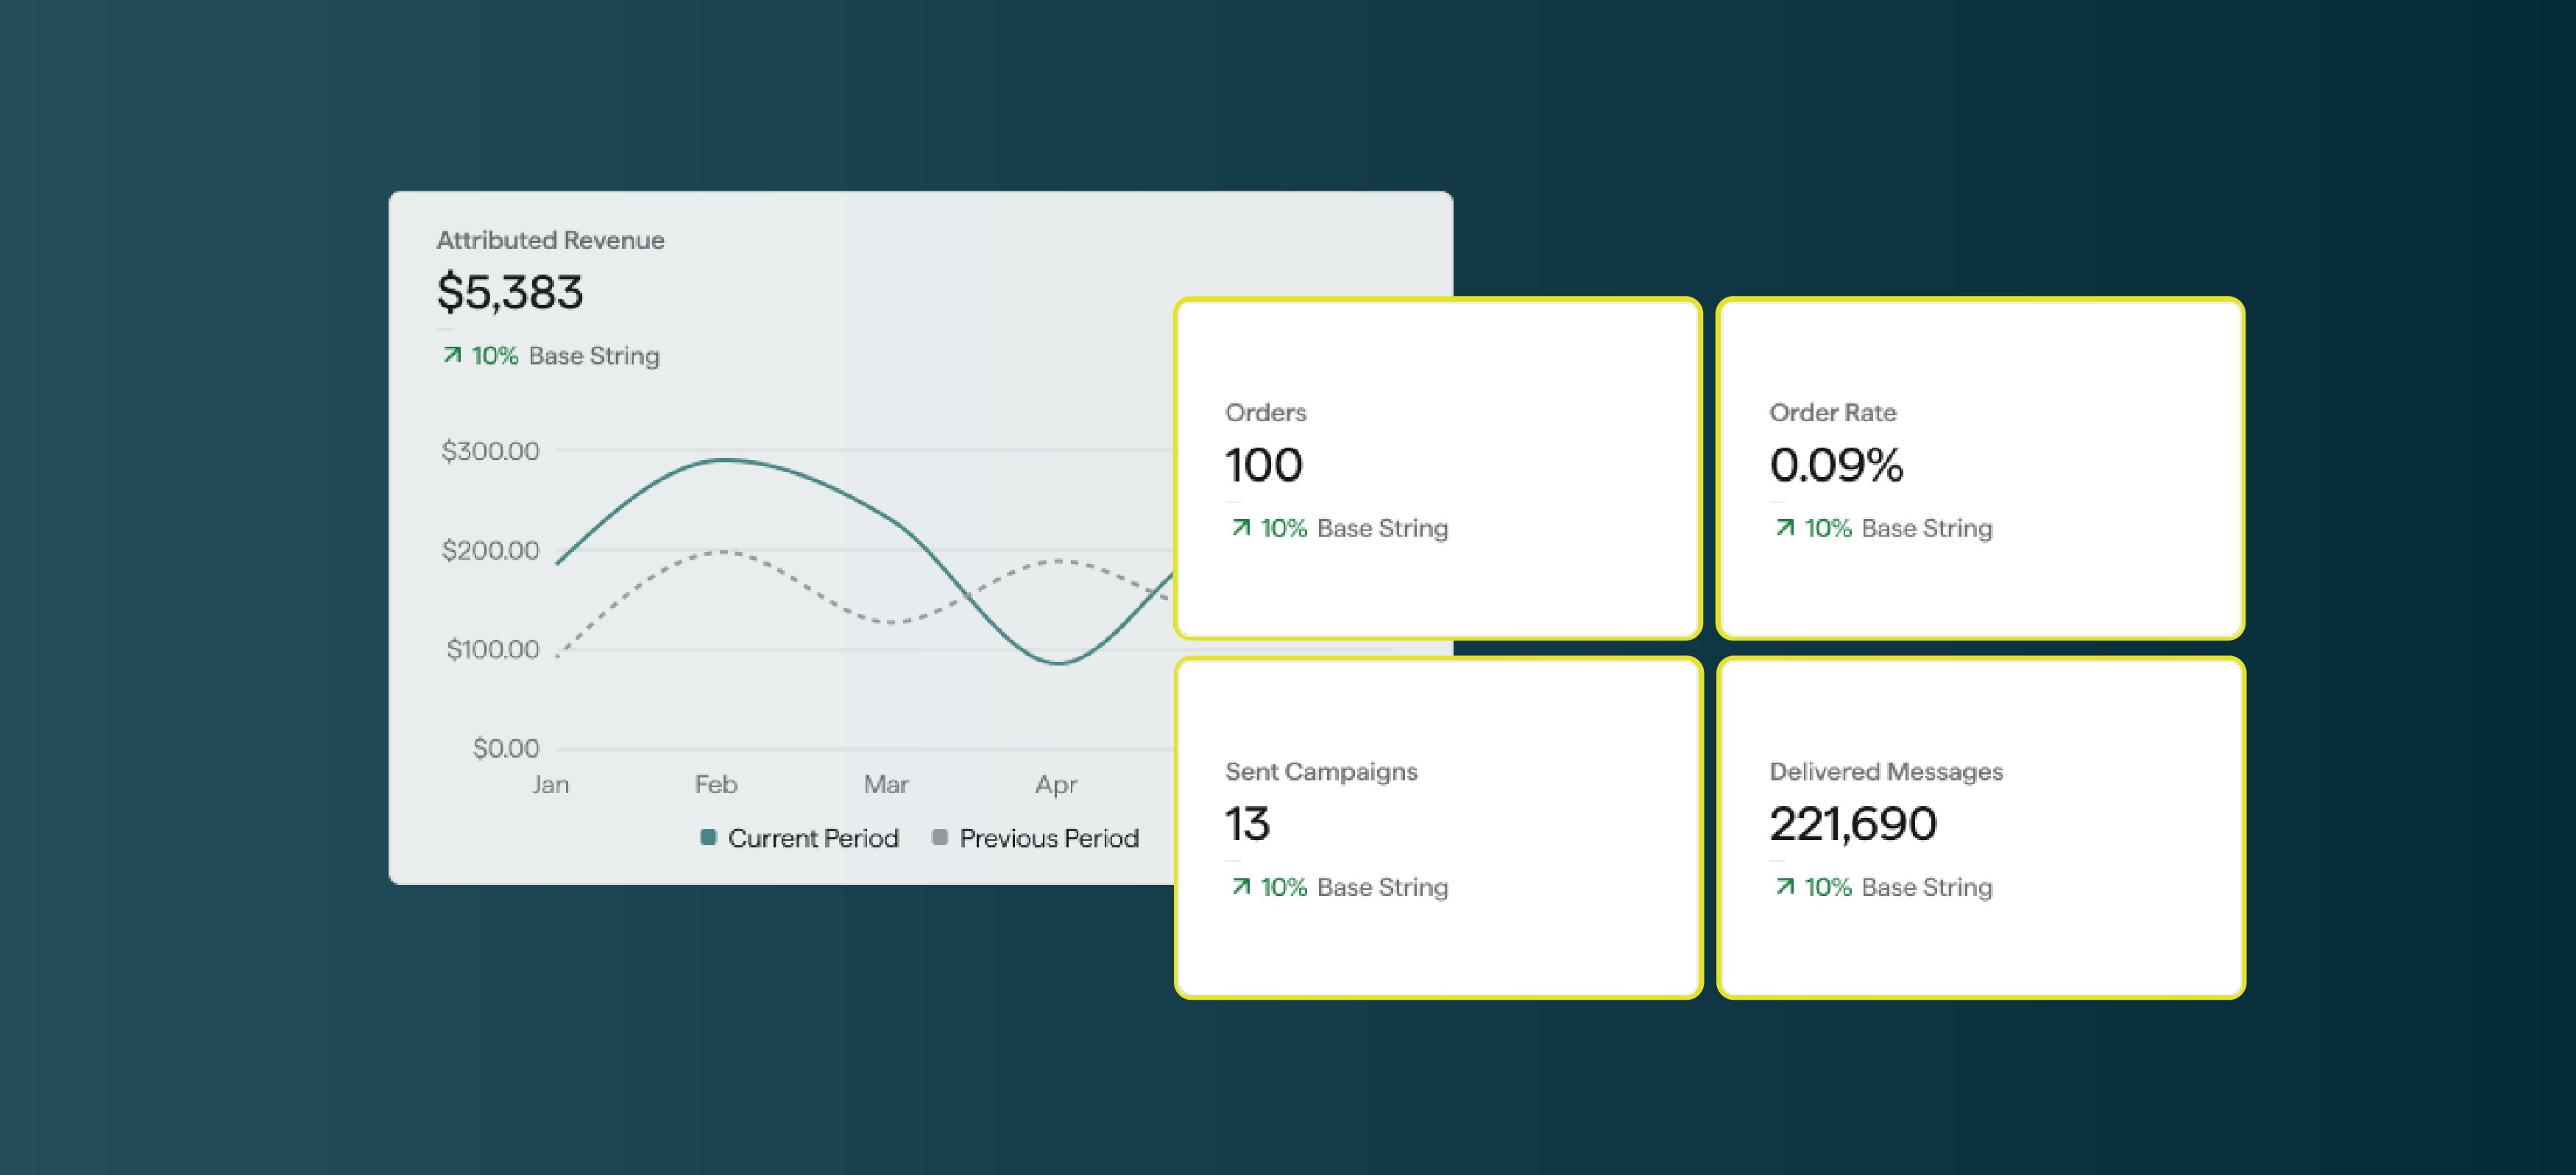Click the Orders value 100

click(1263, 465)
